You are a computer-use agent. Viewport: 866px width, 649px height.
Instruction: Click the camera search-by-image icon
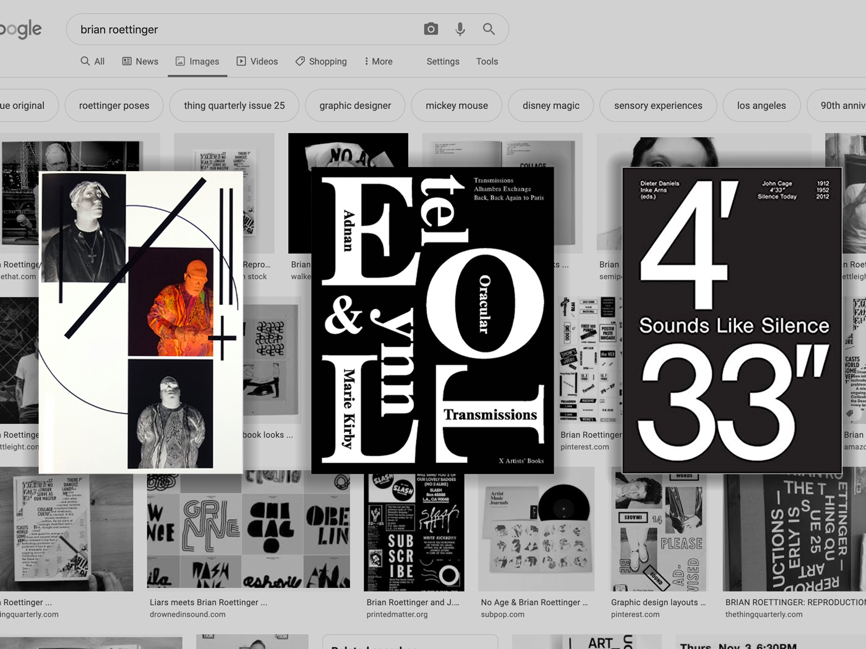click(x=431, y=29)
